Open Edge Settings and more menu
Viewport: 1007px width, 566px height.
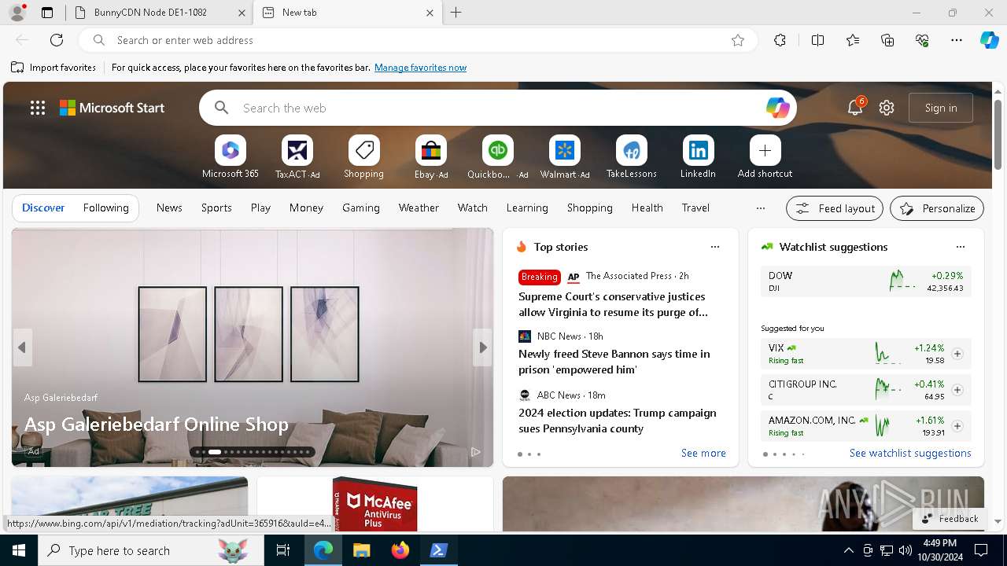[x=957, y=40]
